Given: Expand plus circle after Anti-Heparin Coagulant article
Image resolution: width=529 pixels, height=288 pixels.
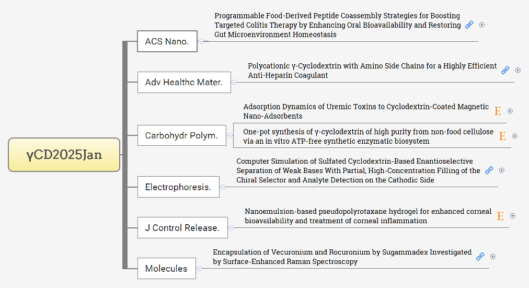Looking at the screenshot, I should [518, 70].
